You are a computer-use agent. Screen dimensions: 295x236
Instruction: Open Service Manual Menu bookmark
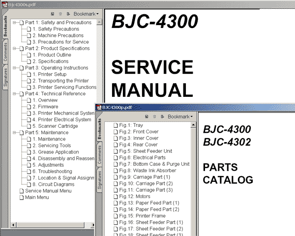(x=48, y=191)
